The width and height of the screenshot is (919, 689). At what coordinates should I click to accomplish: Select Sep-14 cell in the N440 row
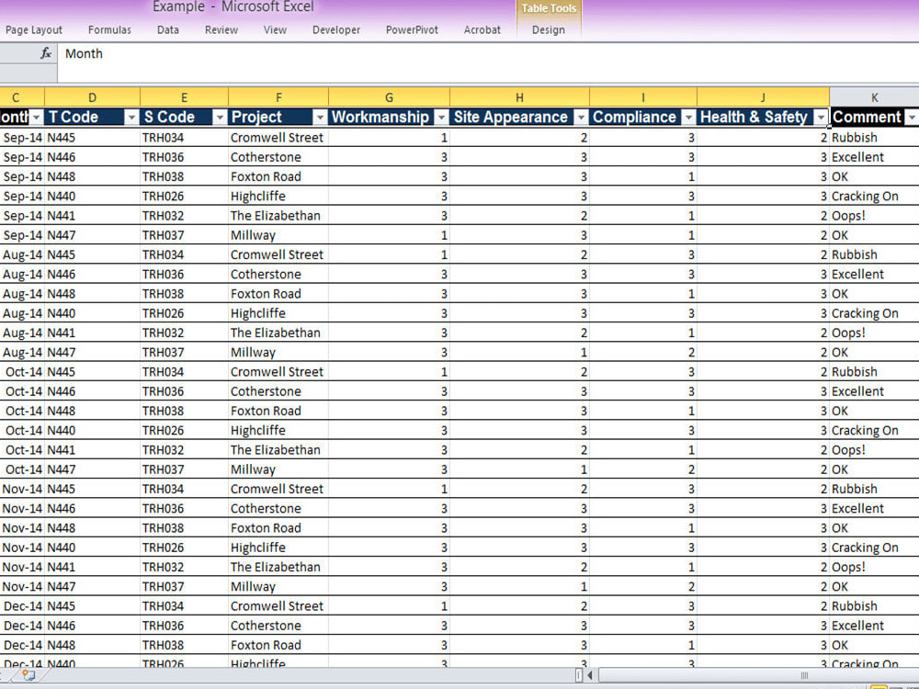[x=22, y=197]
